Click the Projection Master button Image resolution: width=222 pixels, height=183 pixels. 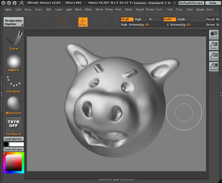click(x=14, y=22)
